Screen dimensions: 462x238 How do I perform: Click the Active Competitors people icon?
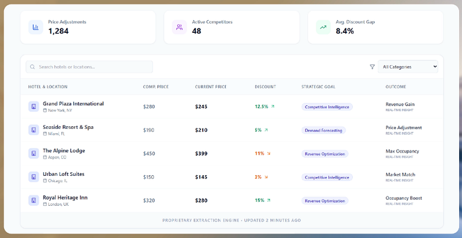tap(180, 27)
